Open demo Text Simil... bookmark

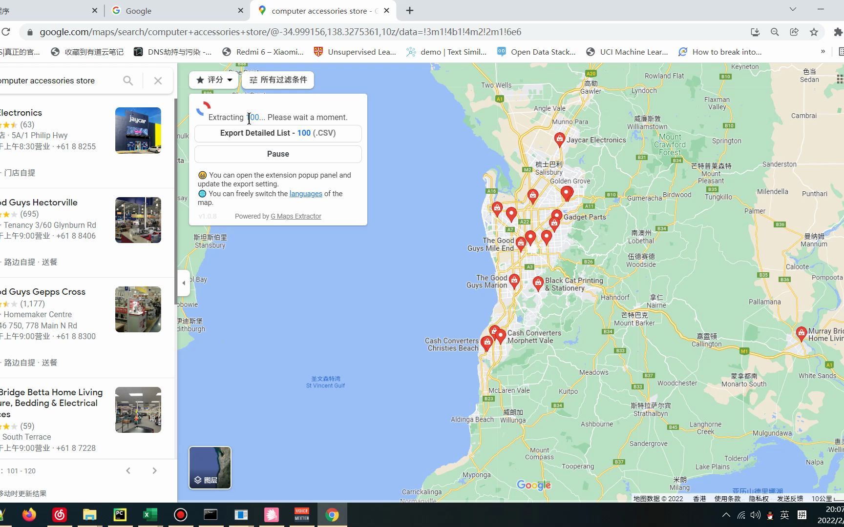coord(446,52)
